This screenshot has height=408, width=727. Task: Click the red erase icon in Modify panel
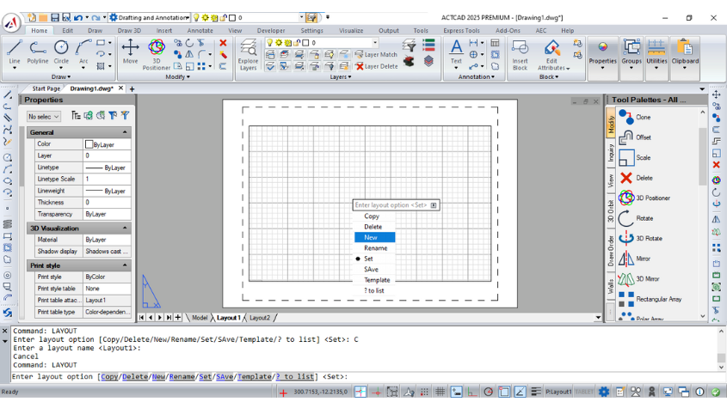pos(223,43)
